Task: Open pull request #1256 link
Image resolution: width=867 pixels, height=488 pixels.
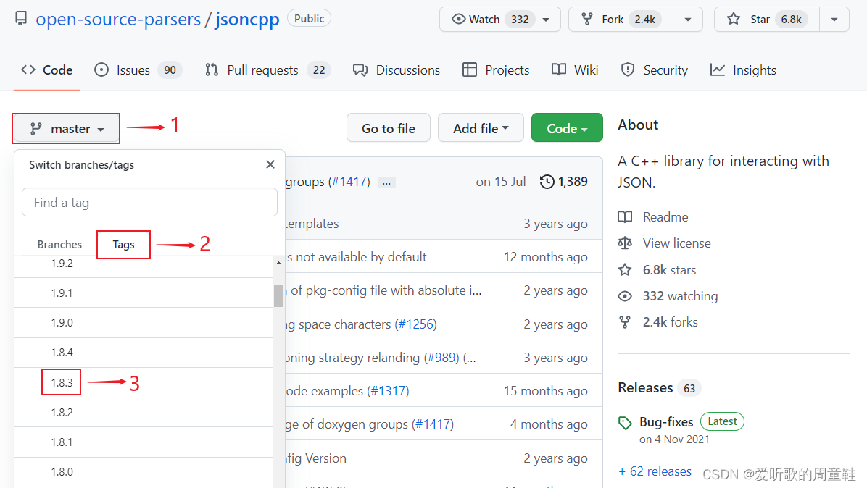Action: click(x=416, y=324)
